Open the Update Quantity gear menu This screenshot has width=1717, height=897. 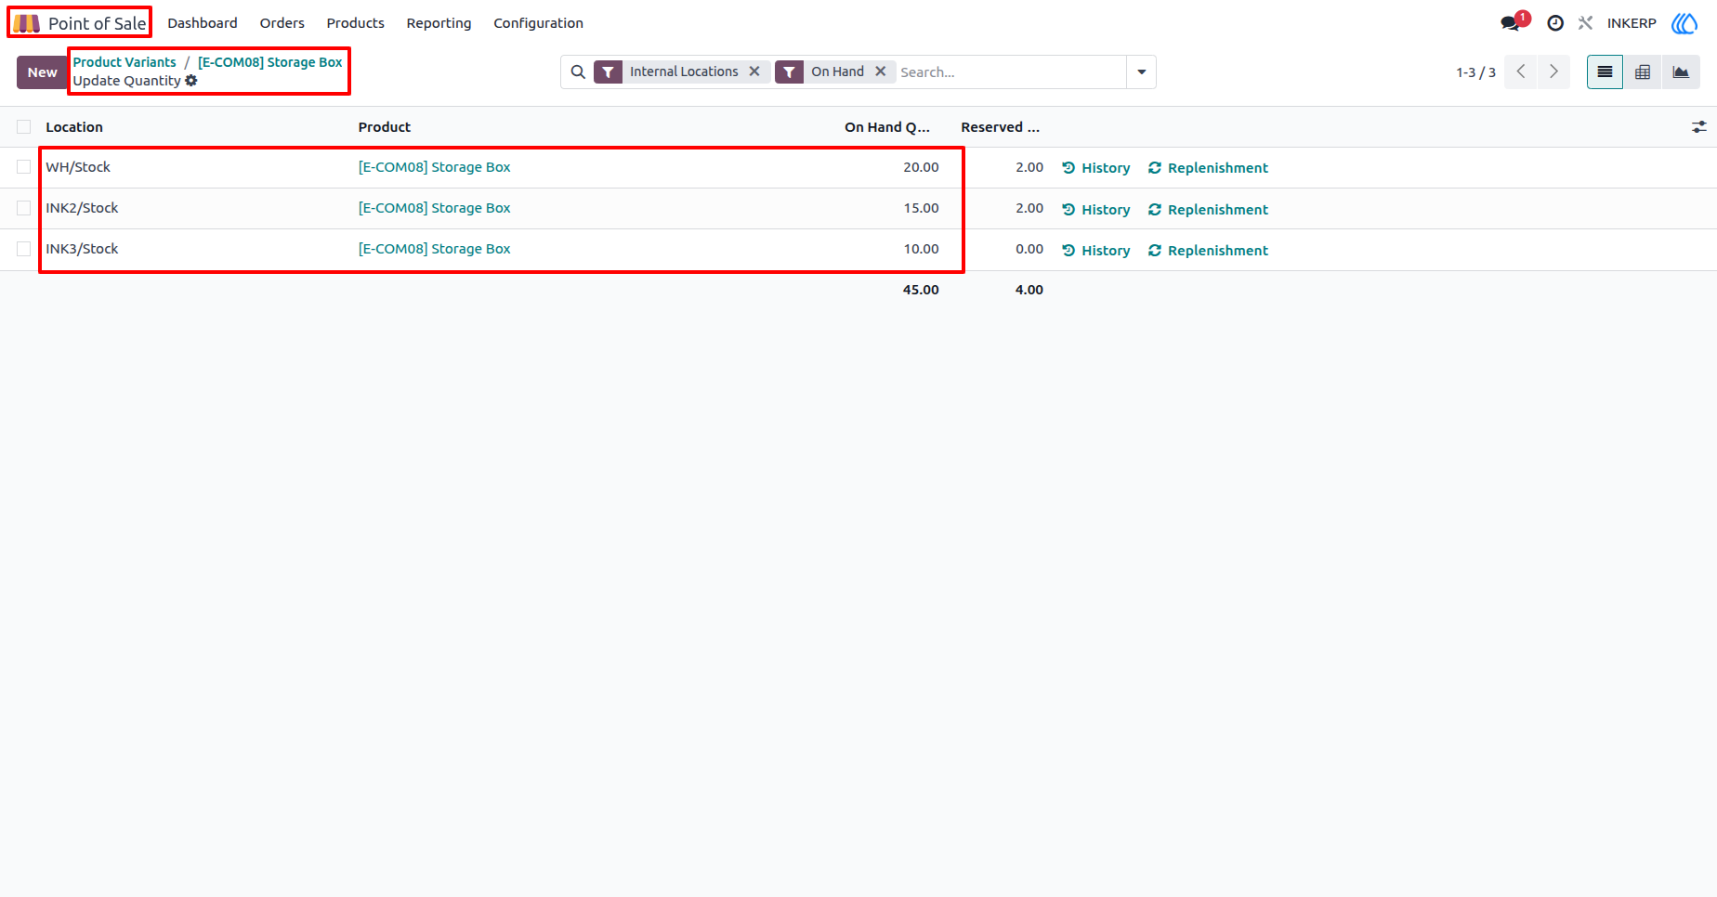point(191,81)
